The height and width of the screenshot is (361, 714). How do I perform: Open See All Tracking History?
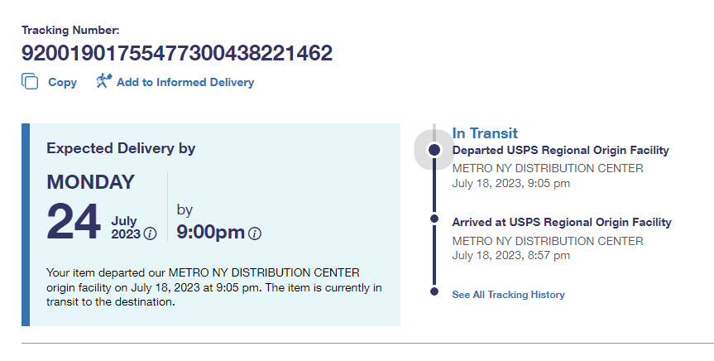(x=508, y=295)
